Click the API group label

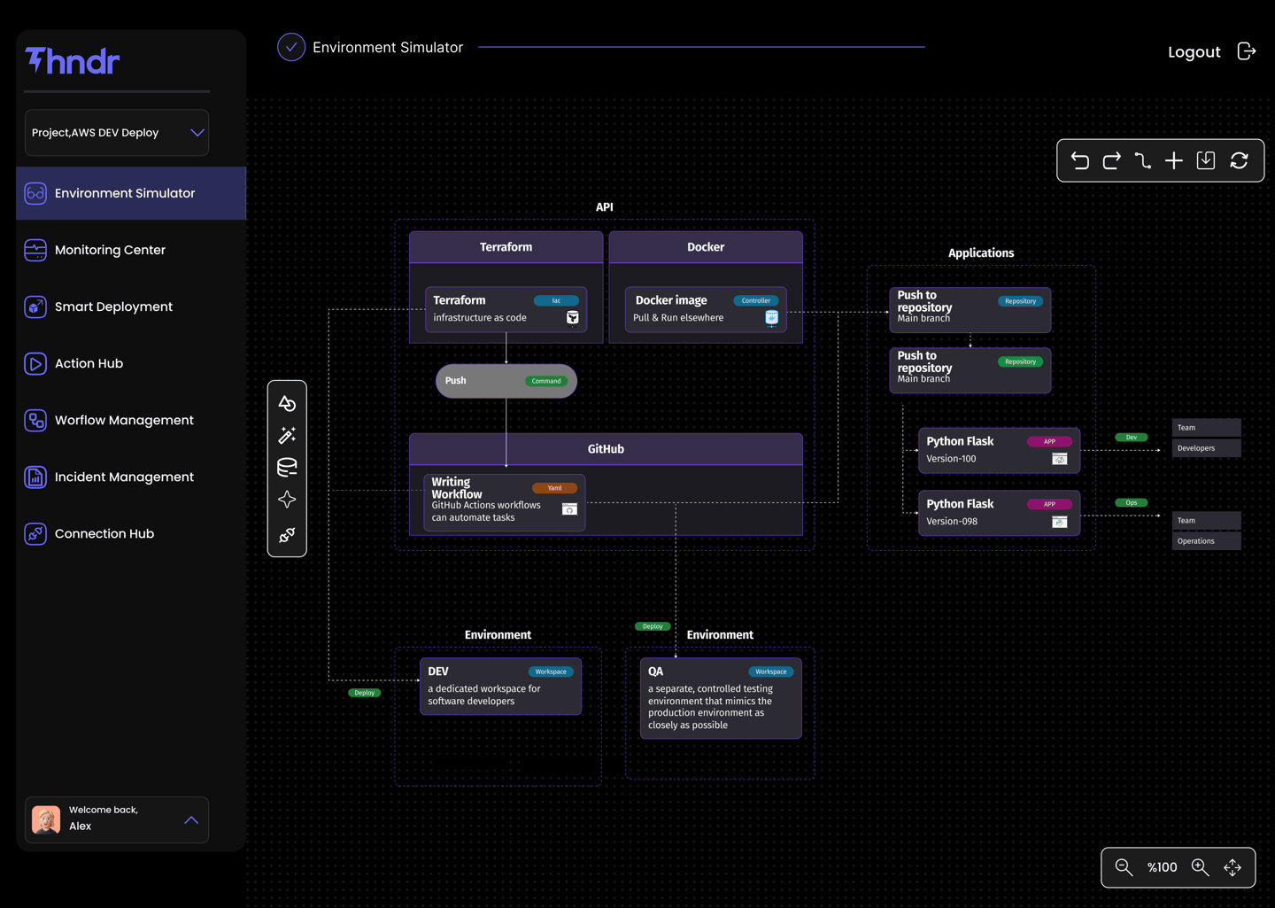[x=605, y=207]
